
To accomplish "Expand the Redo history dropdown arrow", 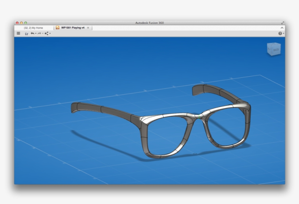I will (42, 34).
